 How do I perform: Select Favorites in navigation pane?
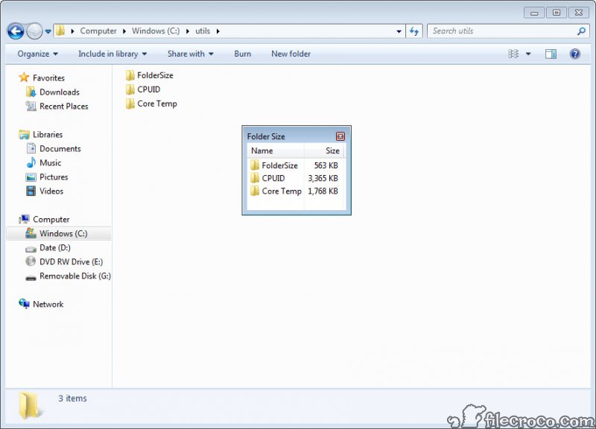pos(48,78)
